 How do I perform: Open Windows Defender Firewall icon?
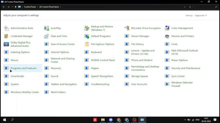pos(167,84)
